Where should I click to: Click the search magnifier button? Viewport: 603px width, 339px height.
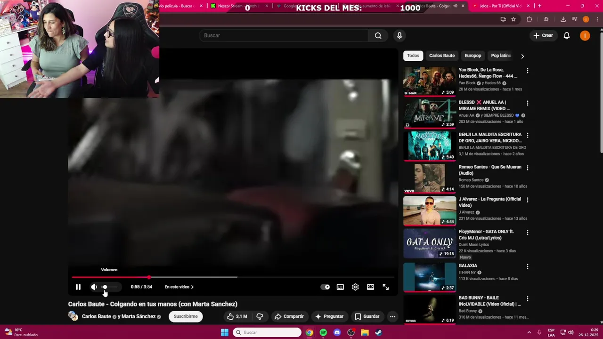(378, 35)
